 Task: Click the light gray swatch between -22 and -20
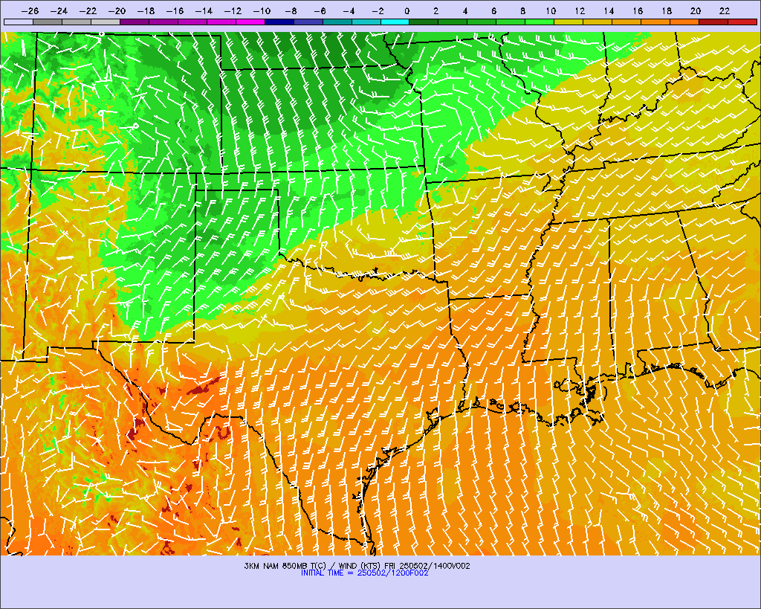pyautogui.click(x=106, y=22)
